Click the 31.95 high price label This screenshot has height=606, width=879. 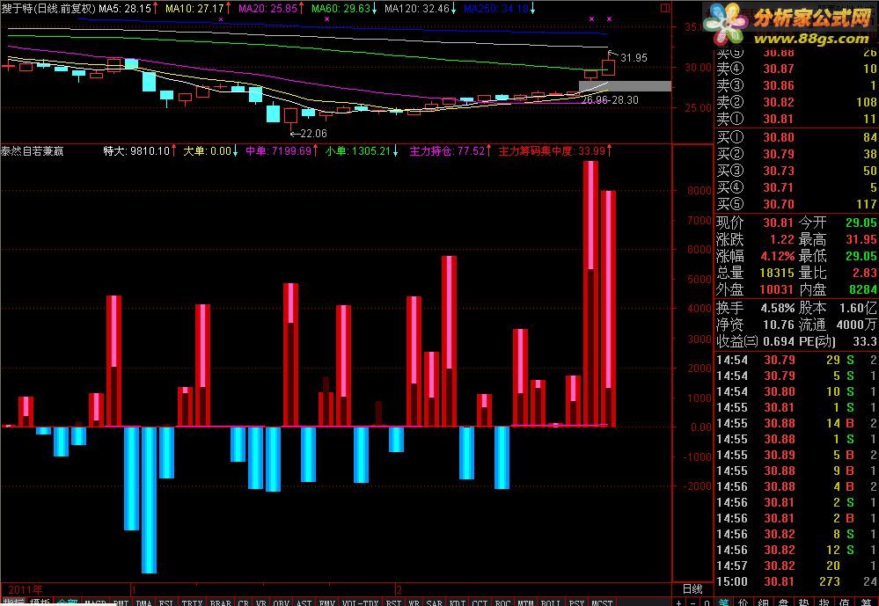point(634,58)
